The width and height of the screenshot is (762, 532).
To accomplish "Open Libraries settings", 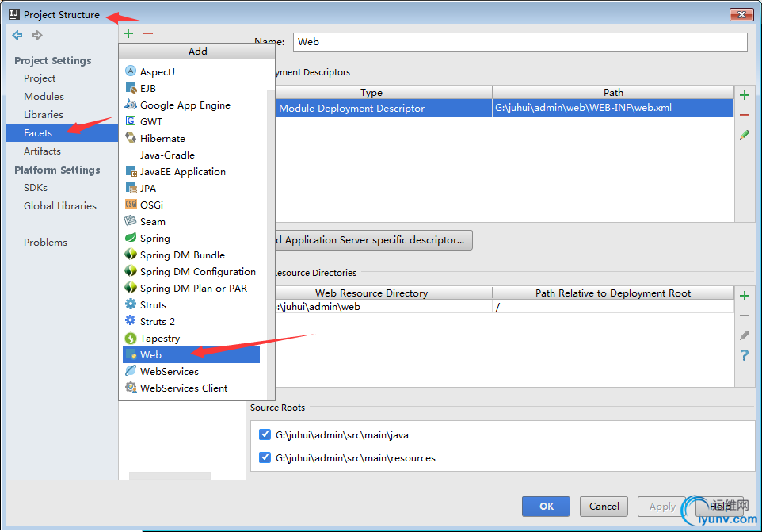I will click(44, 115).
